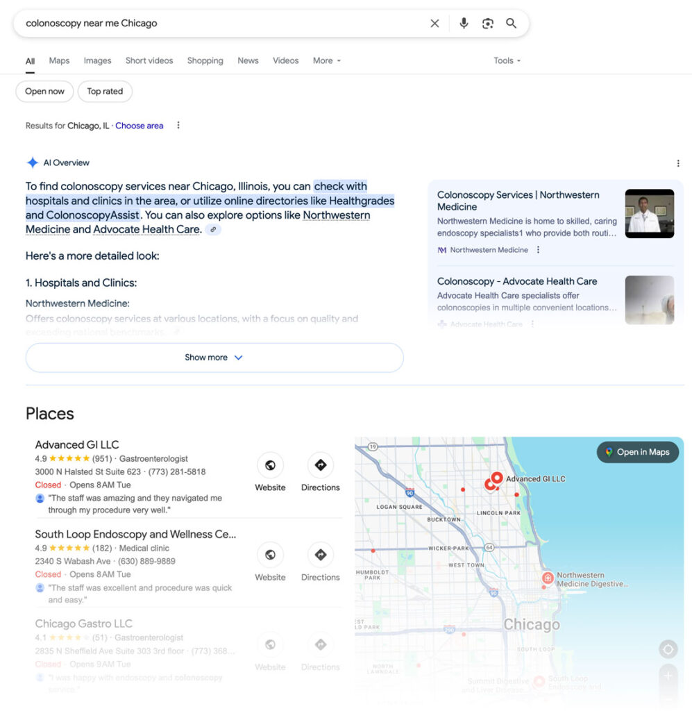Click the Advocate Health Care card thumbnail
The width and height of the screenshot is (692, 711).
(x=650, y=300)
